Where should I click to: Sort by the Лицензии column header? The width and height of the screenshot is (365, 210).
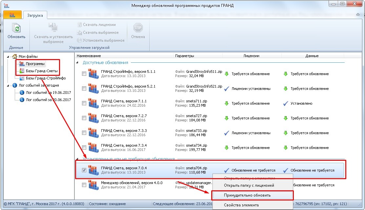(252, 56)
